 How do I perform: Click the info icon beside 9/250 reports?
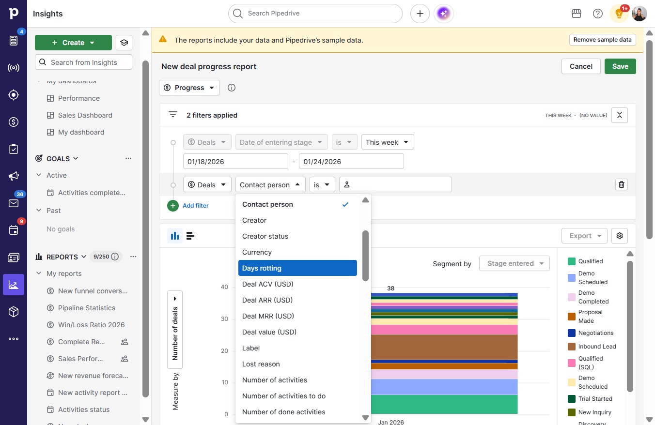(x=115, y=257)
